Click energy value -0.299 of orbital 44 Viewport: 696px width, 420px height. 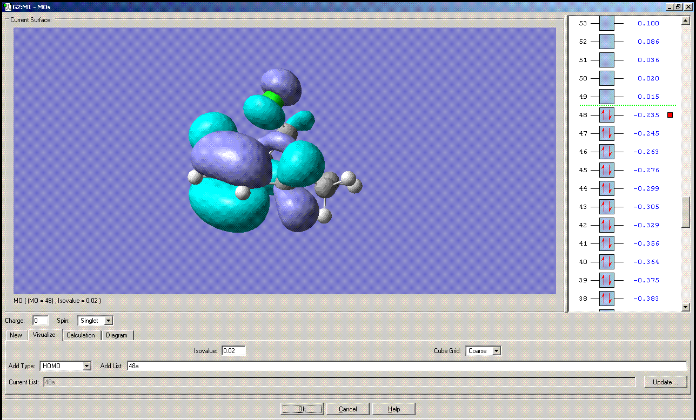[646, 188]
